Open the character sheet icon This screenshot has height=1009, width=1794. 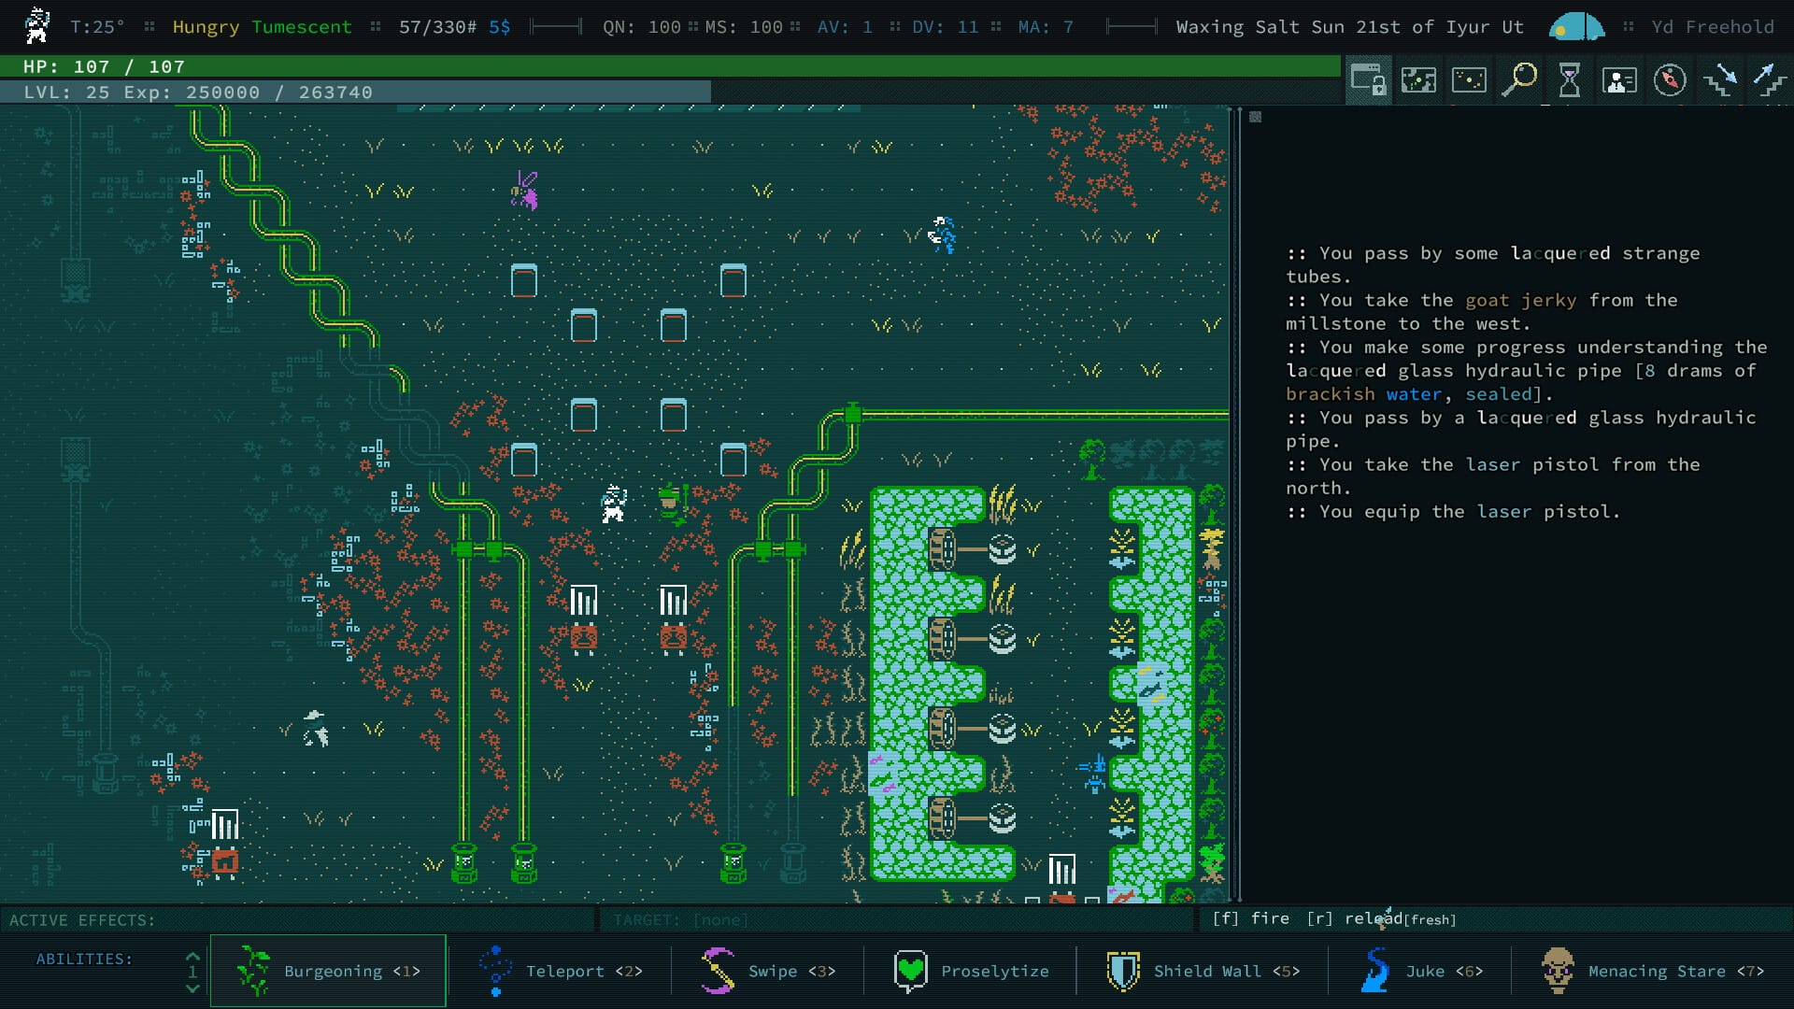tap(1619, 80)
